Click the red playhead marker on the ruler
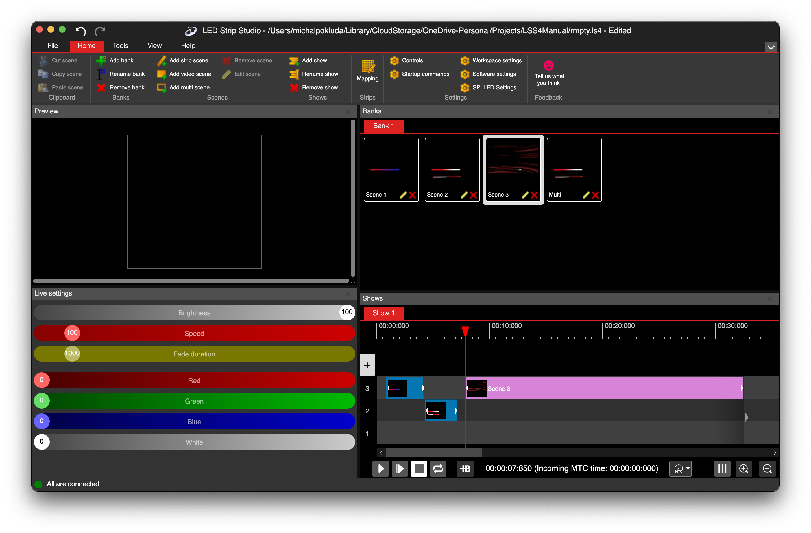Screen dimensions: 811x533 click(465, 332)
